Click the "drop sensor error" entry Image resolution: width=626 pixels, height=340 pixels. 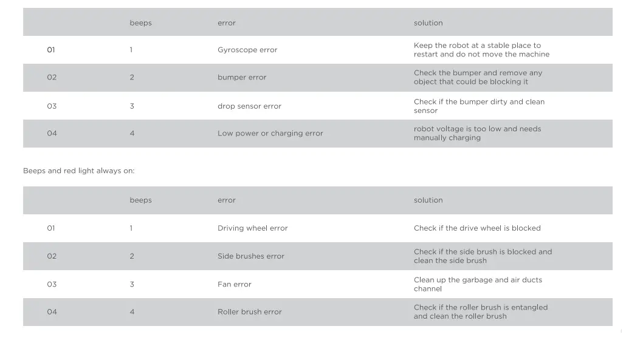click(249, 106)
